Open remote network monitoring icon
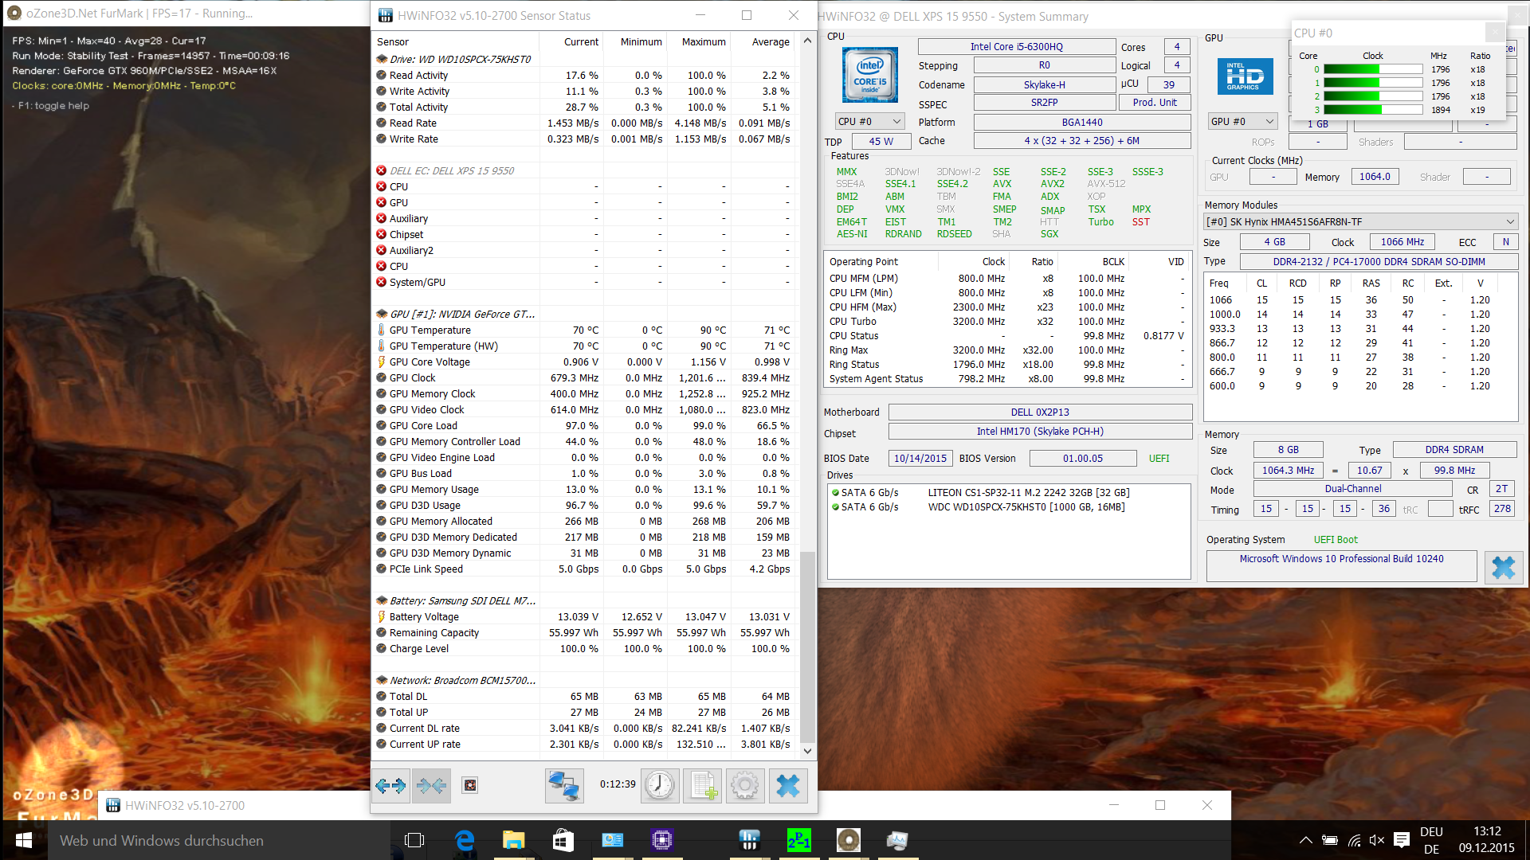The width and height of the screenshot is (1530, 860). point(563,786)
